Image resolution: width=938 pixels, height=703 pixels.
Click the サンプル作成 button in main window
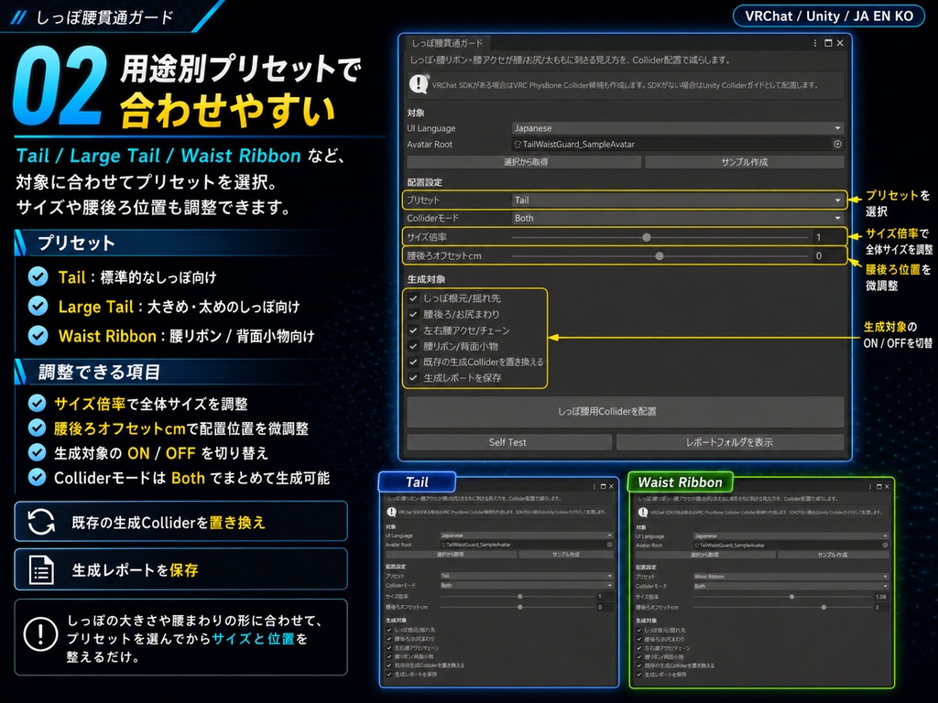pos(745,162)
